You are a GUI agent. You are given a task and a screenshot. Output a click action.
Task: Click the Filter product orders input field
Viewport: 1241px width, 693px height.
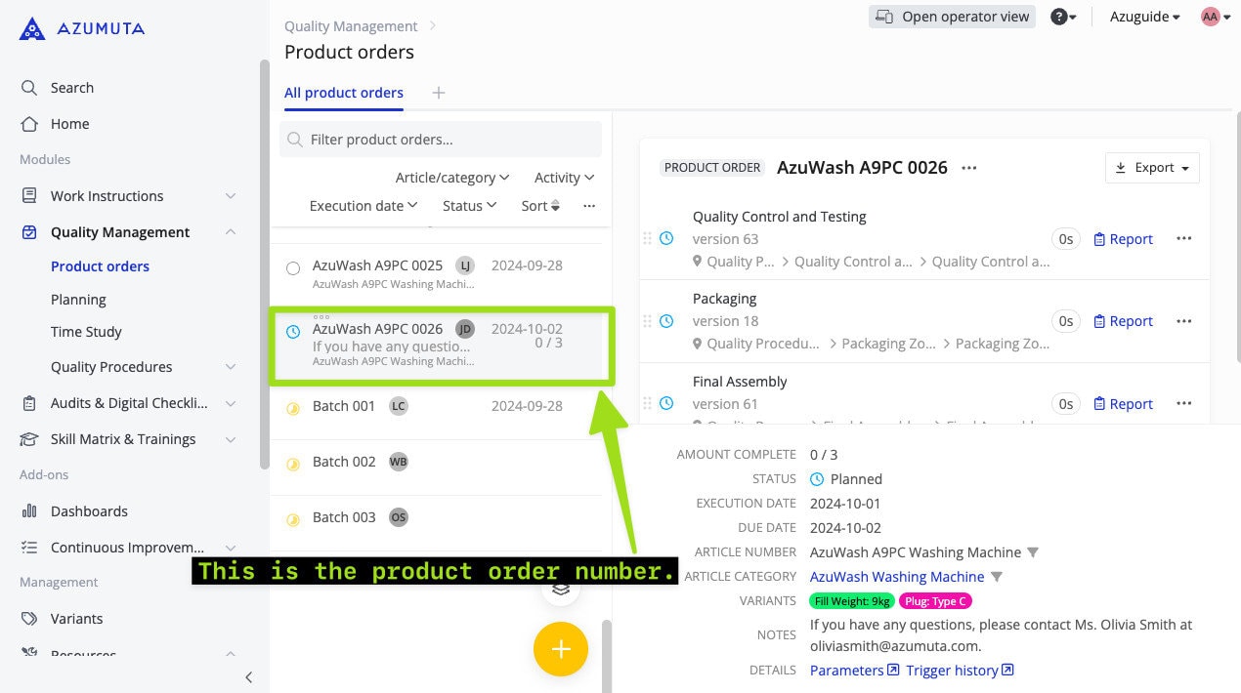pos(440,139)
